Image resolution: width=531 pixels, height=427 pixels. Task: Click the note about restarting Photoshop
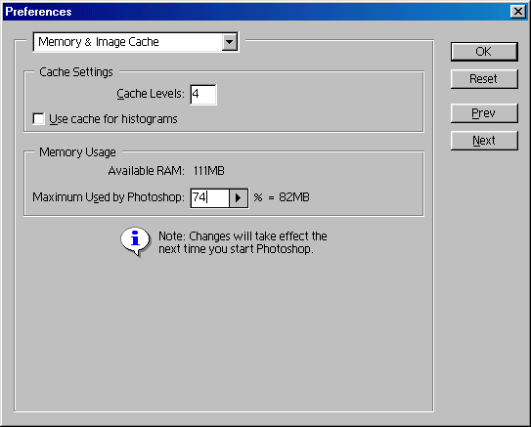(x=243, y=242)
